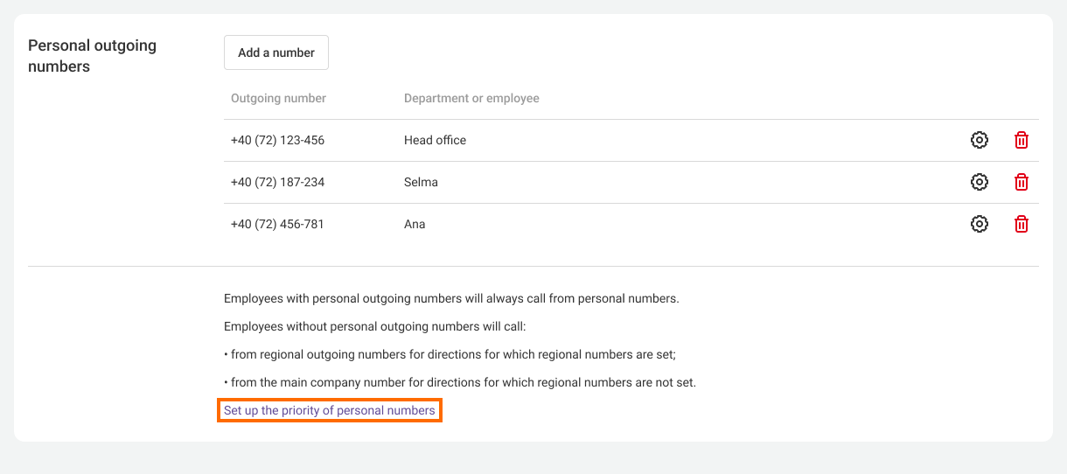Image resolution: width=1067 pixels, height=474 pixels.
Task: Click the Personal outgoing numbers section title
Action: point(92,56)
